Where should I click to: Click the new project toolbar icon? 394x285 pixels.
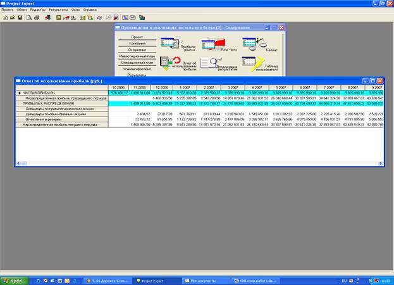(4, 17)
